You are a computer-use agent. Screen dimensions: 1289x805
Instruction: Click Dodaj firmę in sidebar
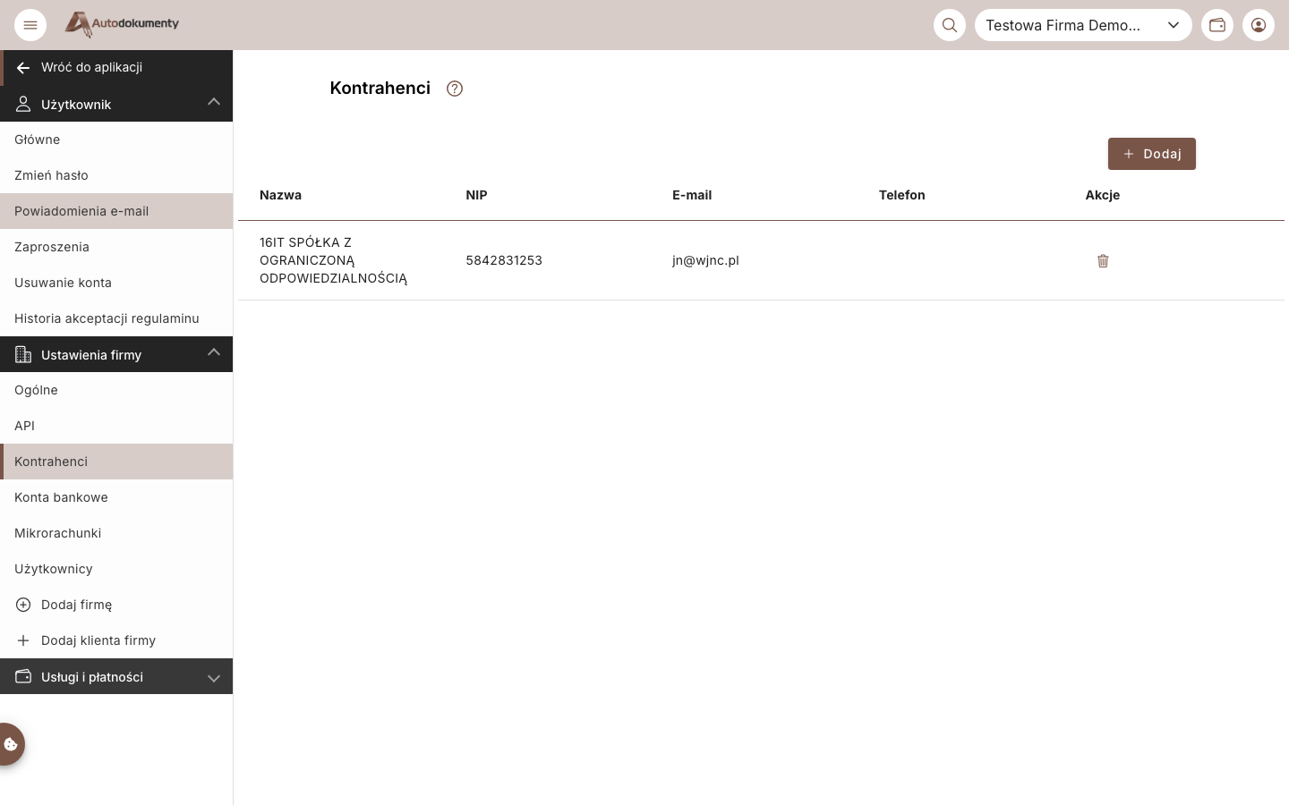click(116, 605)
